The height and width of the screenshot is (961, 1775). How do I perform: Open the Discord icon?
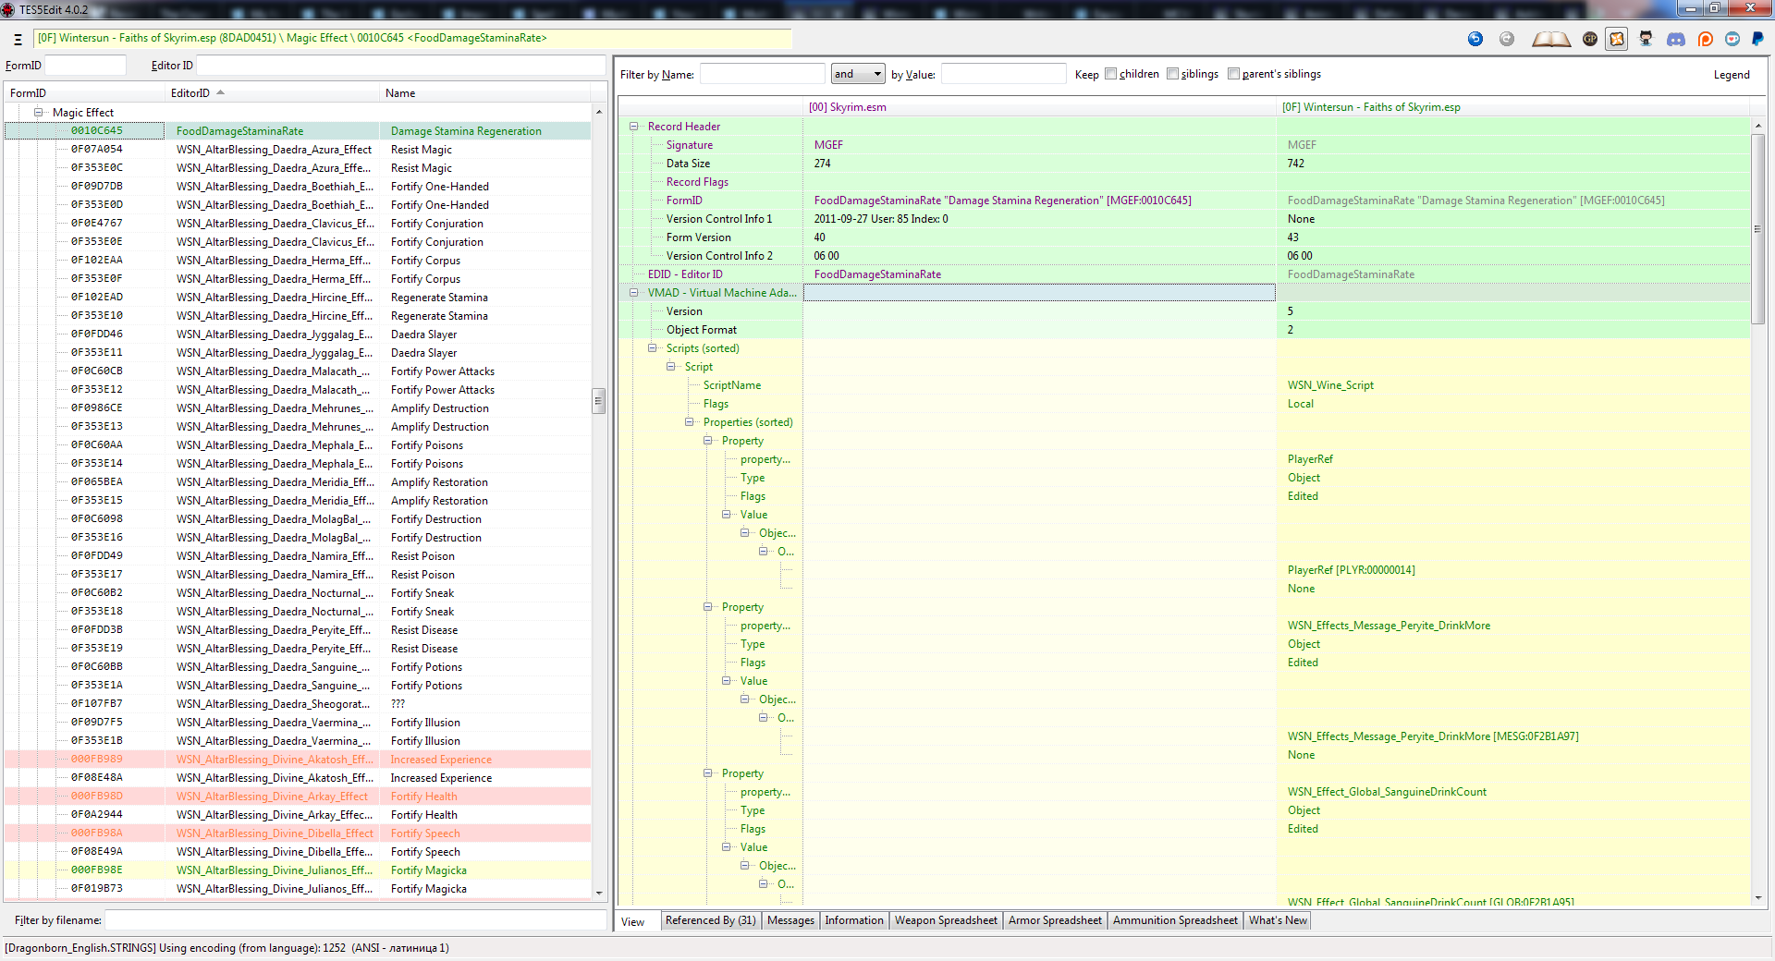(x=1676, y=39)
